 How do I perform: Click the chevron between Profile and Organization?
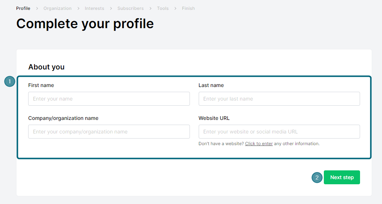(x=37, y=8)
